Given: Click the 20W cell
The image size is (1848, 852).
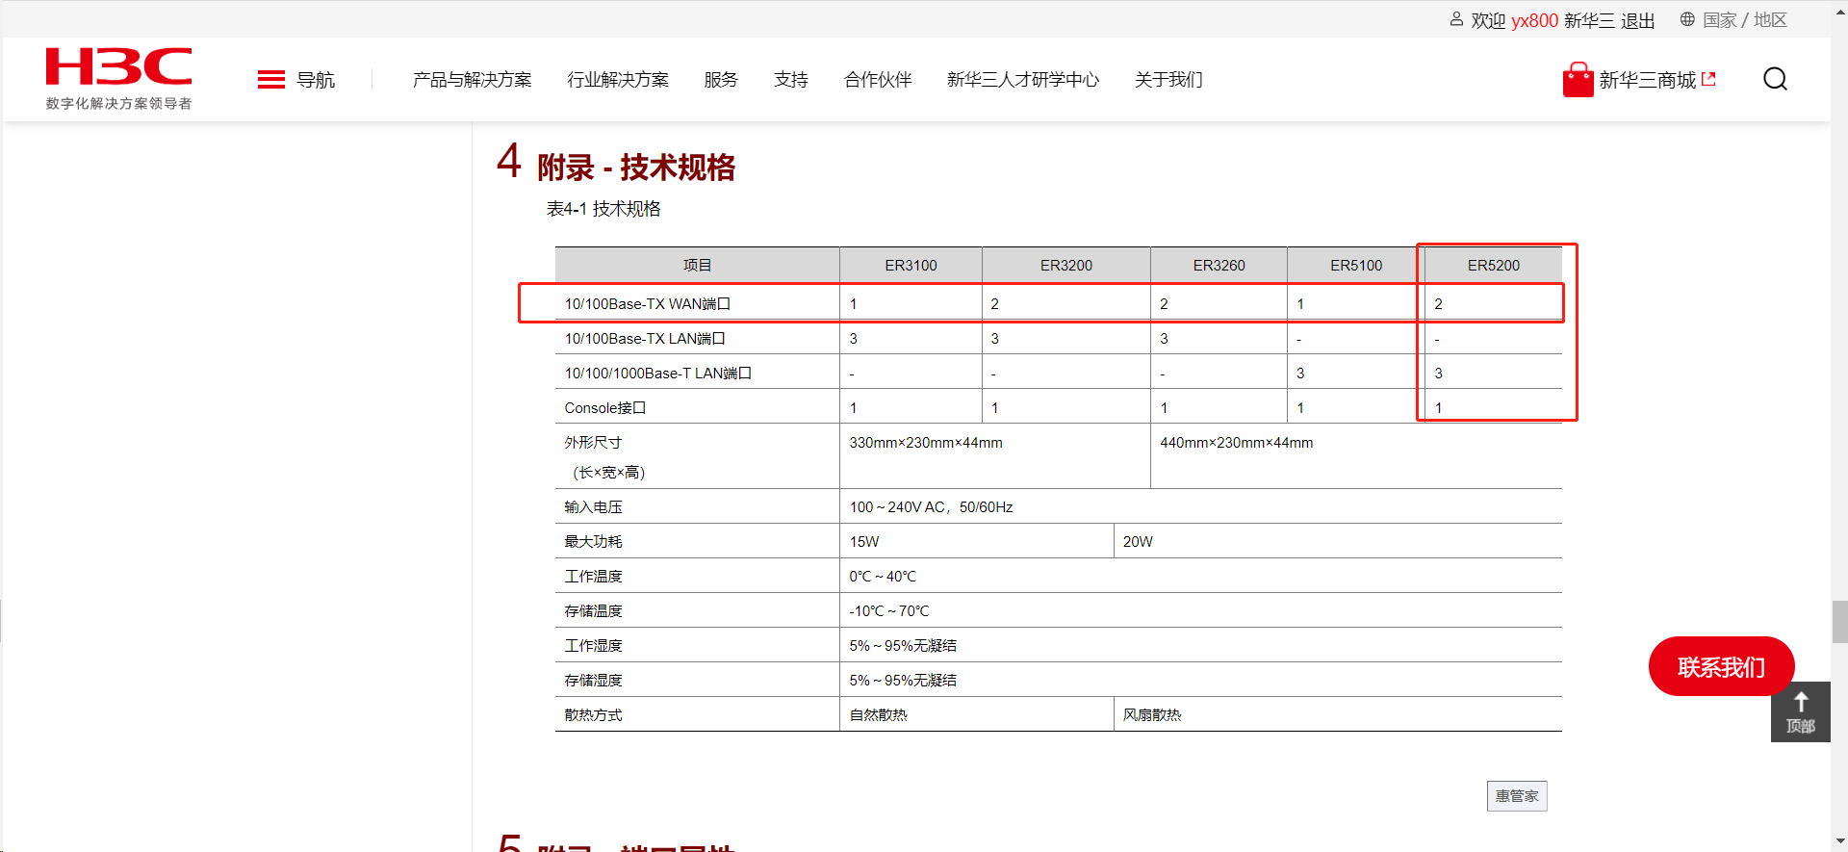Looking at the screenshot, I should [1138, 542].
